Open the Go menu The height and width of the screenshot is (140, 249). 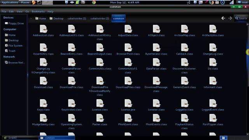click(x=27, y=11)
